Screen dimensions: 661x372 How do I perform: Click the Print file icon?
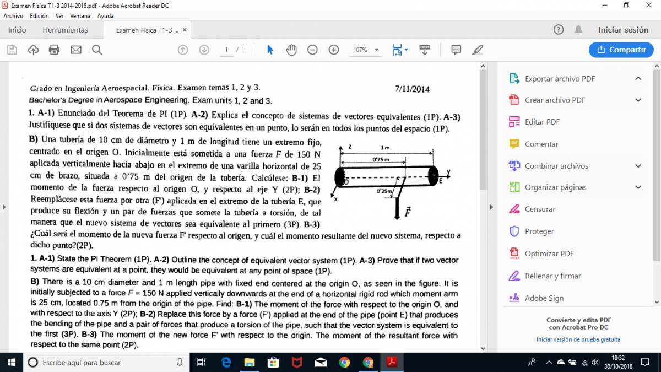click(54, 50)
